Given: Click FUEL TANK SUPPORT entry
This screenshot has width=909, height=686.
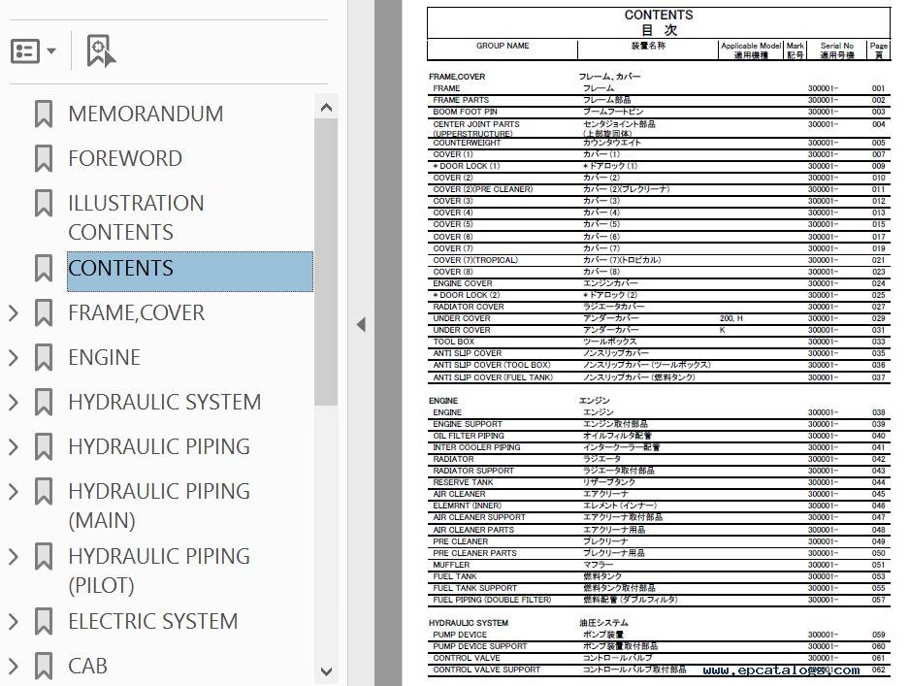Looking at the screenshot, I should pos(474,588).
